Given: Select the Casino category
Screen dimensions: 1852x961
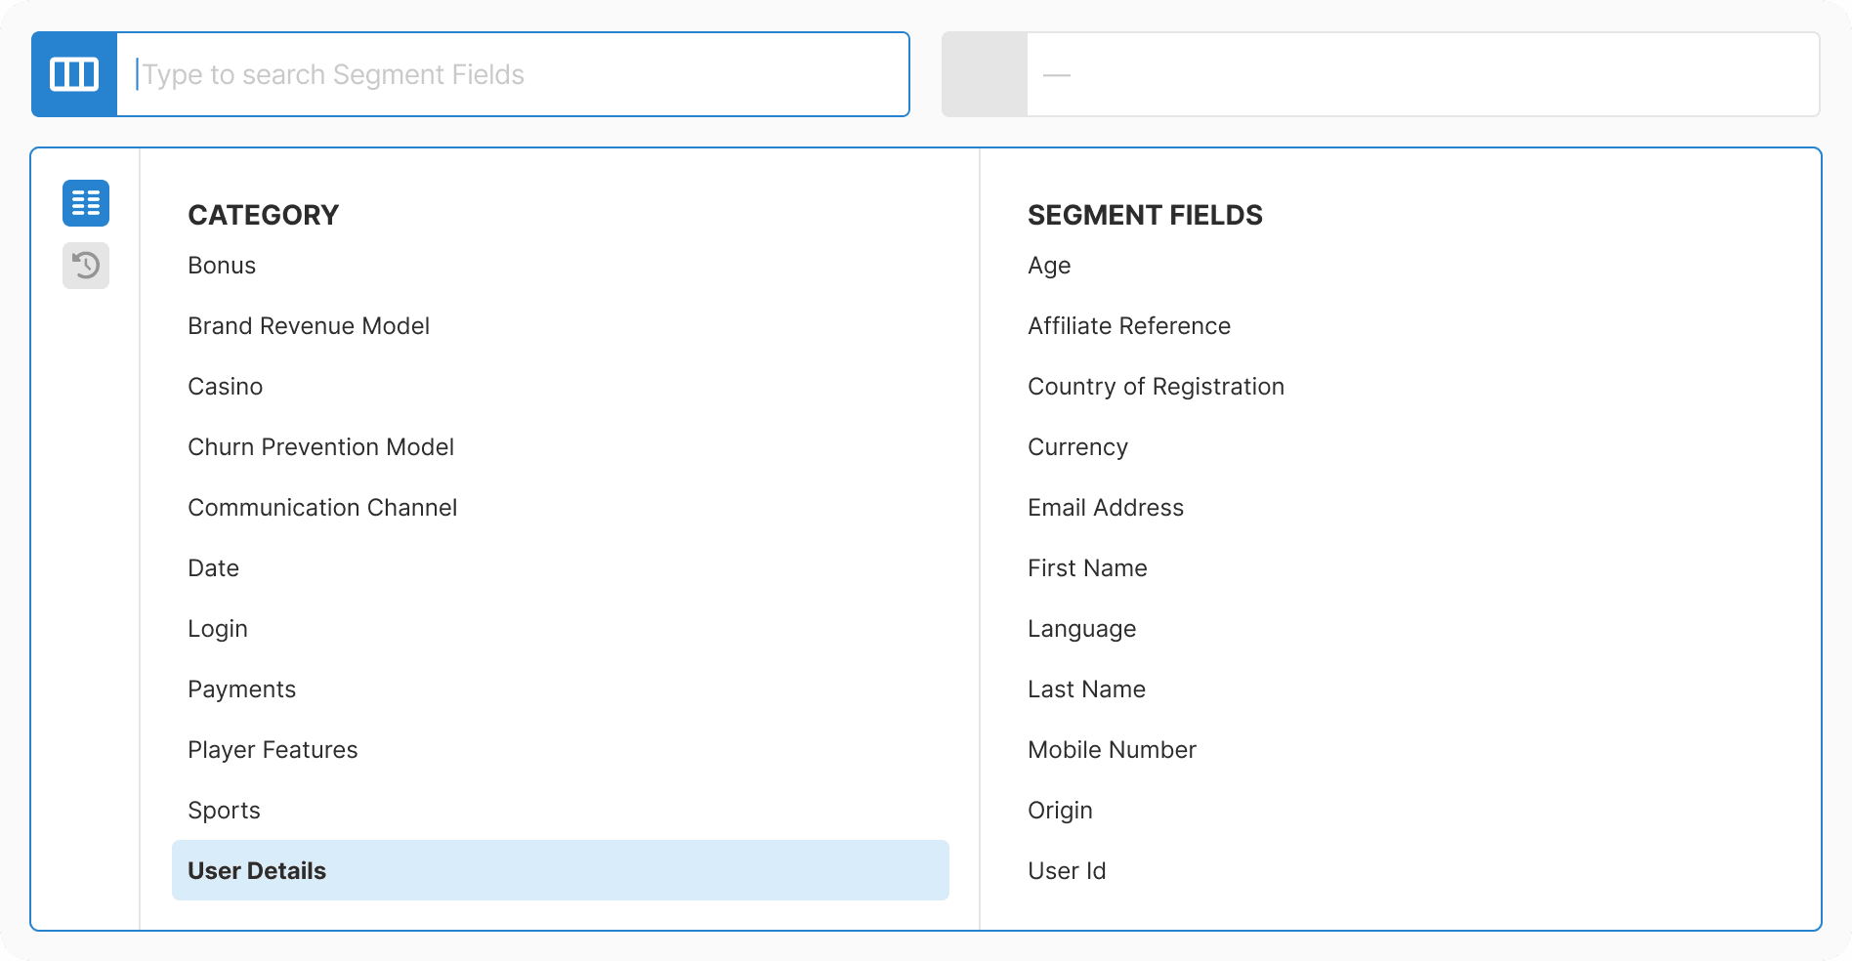Looking at the screenshot, I should (x=225, y=386).
